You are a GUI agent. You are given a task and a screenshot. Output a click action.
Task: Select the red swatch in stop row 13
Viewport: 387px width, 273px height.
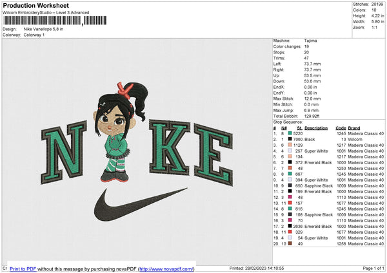coord(290,203)
